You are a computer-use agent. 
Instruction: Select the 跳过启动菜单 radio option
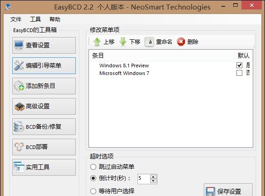point(93,167)
